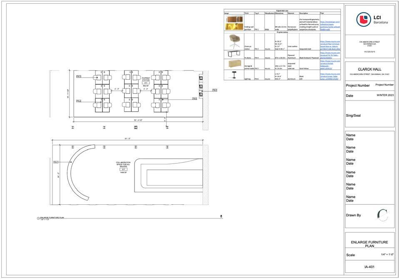Screen dimensions: 399x279
Task: Click the sheet number IA-401
Action: point(369,267)
